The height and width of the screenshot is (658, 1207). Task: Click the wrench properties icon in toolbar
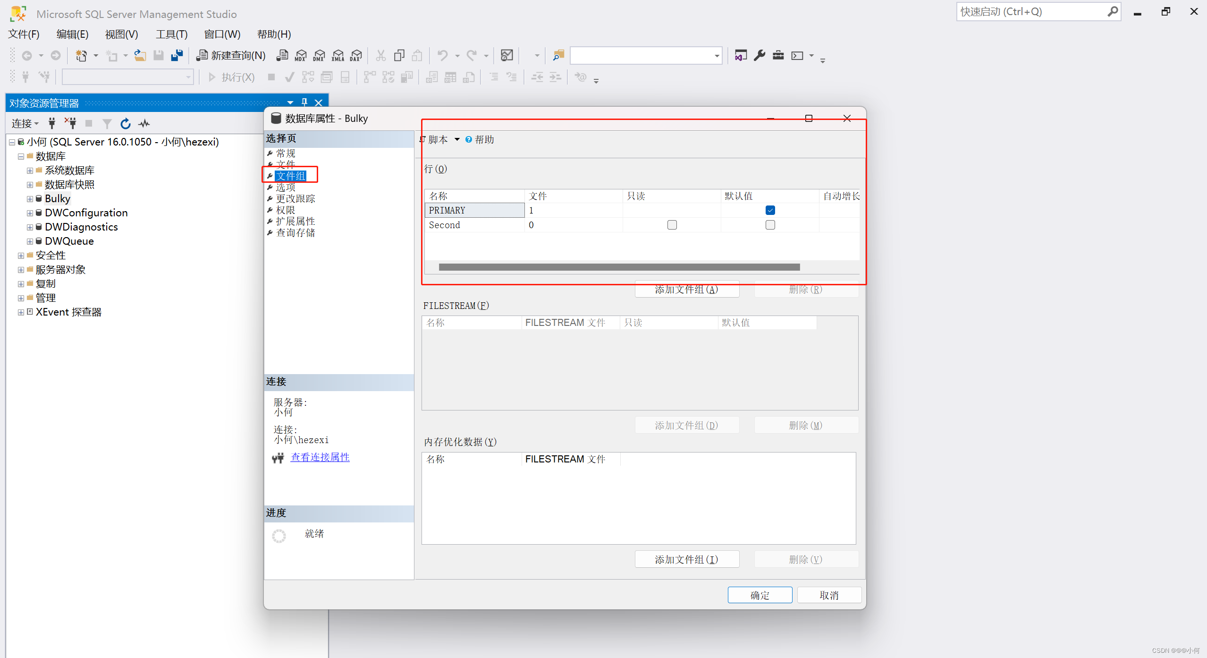(x=760, y=55)
